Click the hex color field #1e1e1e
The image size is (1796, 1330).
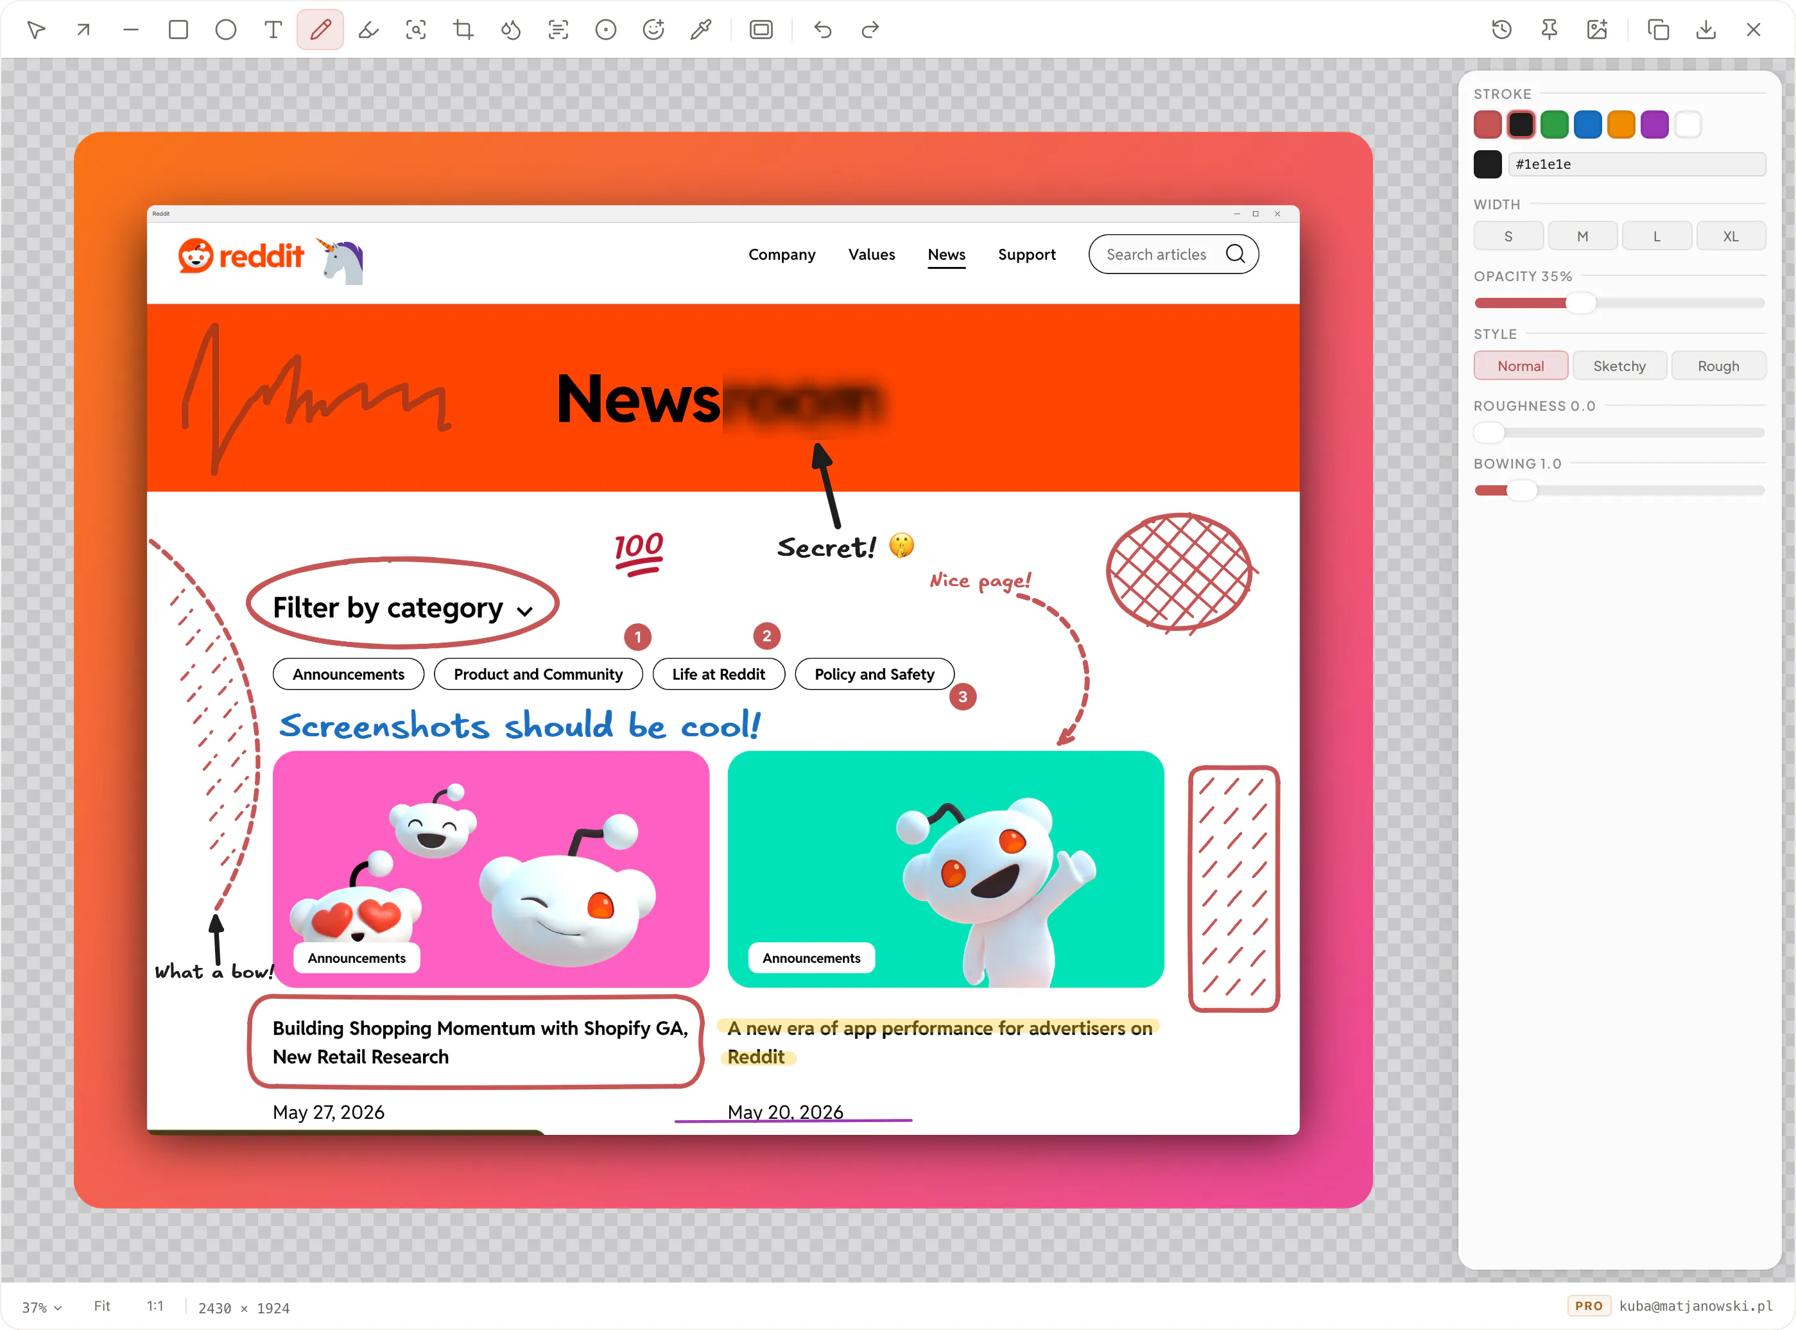tap(1637, 164)
